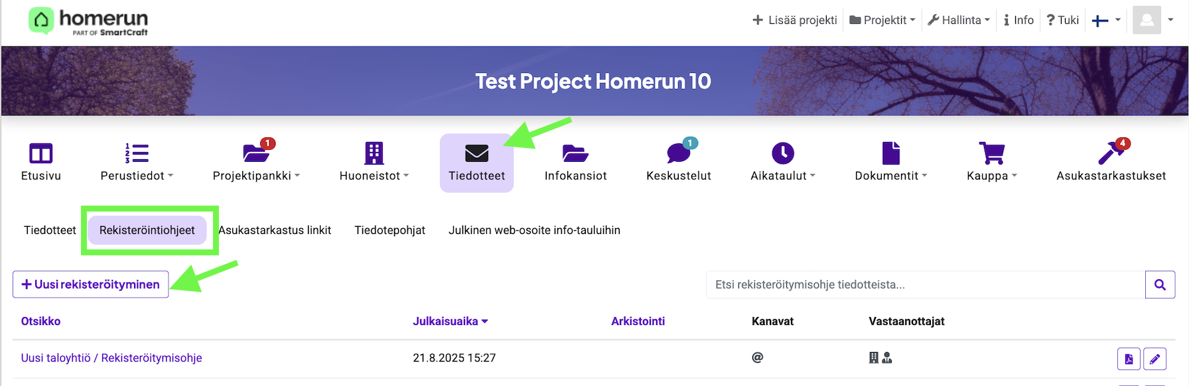1189x386 pixels.
Task: Click the pencil edit icon in row
Action: tap(1154, 359)
